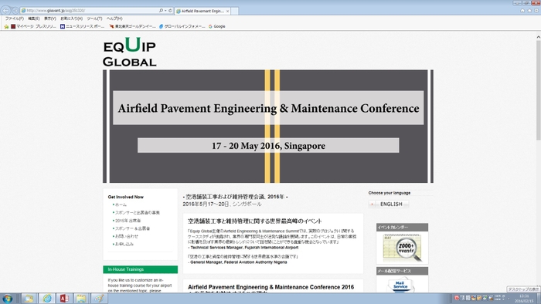Open the お申し込み link

(124, 245)
